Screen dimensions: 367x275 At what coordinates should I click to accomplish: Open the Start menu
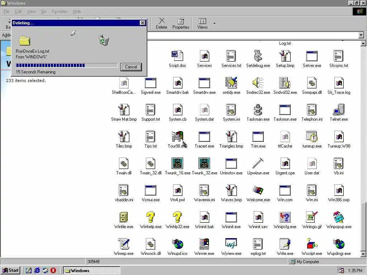coord(10,270)
